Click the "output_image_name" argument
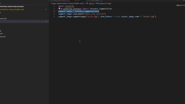 tap(130, 17)
